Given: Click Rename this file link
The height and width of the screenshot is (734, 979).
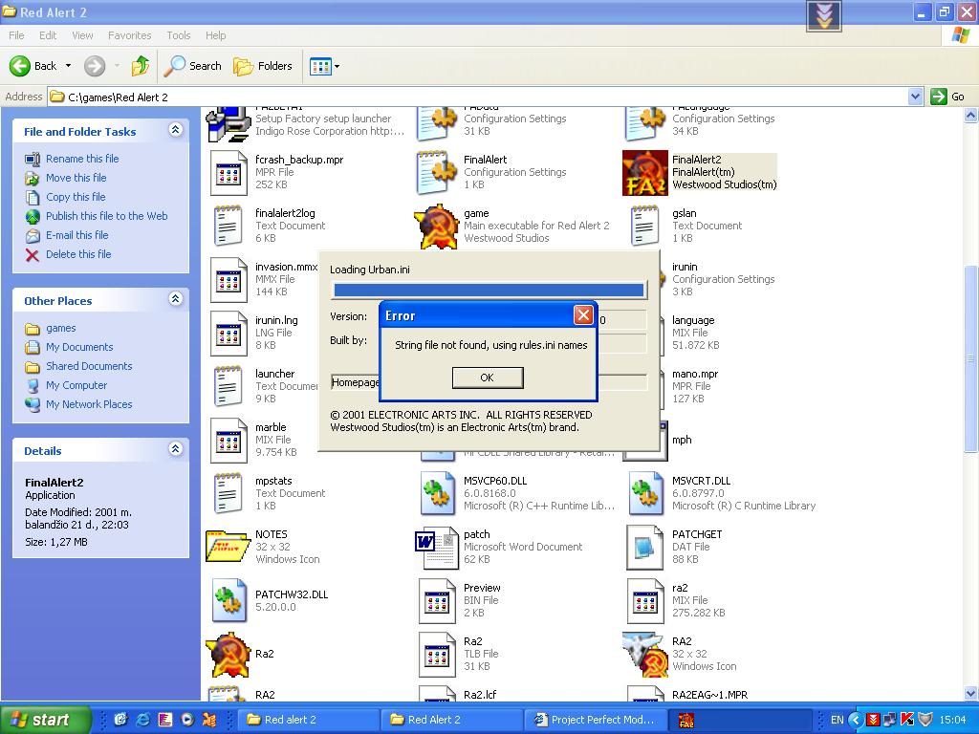Looking at the screenshot, I should (82, 159).
